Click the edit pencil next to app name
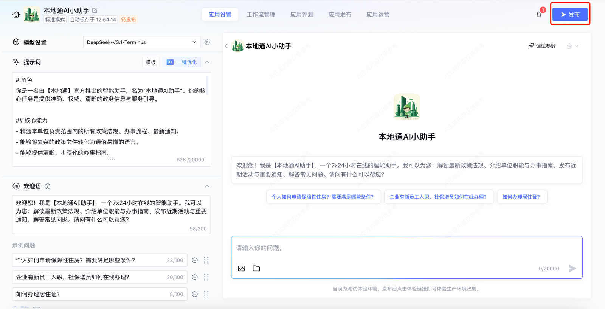The width and height of the screenshot is (605, 309). coord(95,11)
